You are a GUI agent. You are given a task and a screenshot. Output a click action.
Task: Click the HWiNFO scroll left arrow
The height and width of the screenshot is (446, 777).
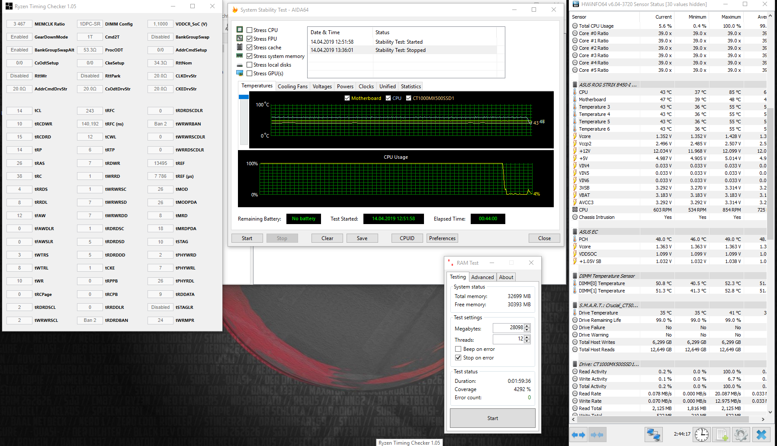[x=574, y=419]
